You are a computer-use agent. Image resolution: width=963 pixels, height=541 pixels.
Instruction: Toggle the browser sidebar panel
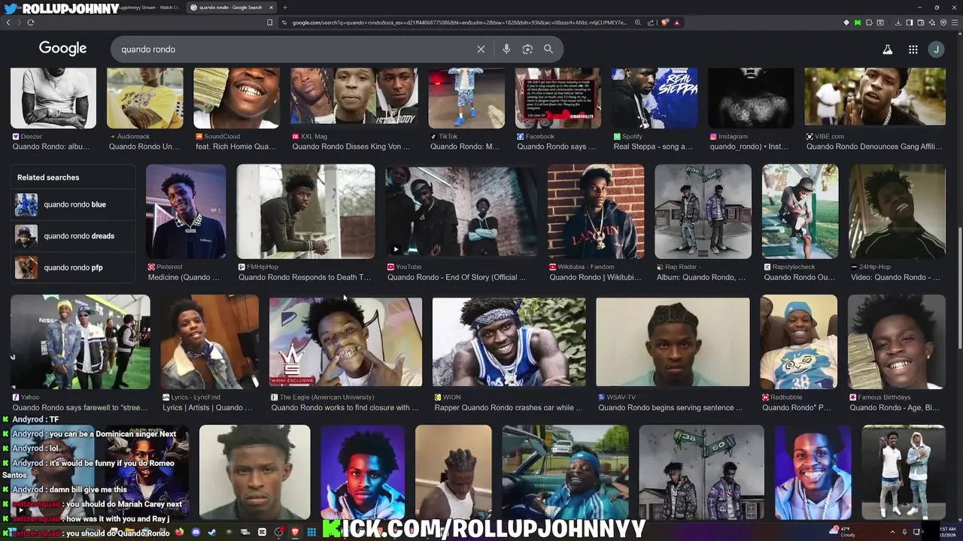tap(909, 23)
